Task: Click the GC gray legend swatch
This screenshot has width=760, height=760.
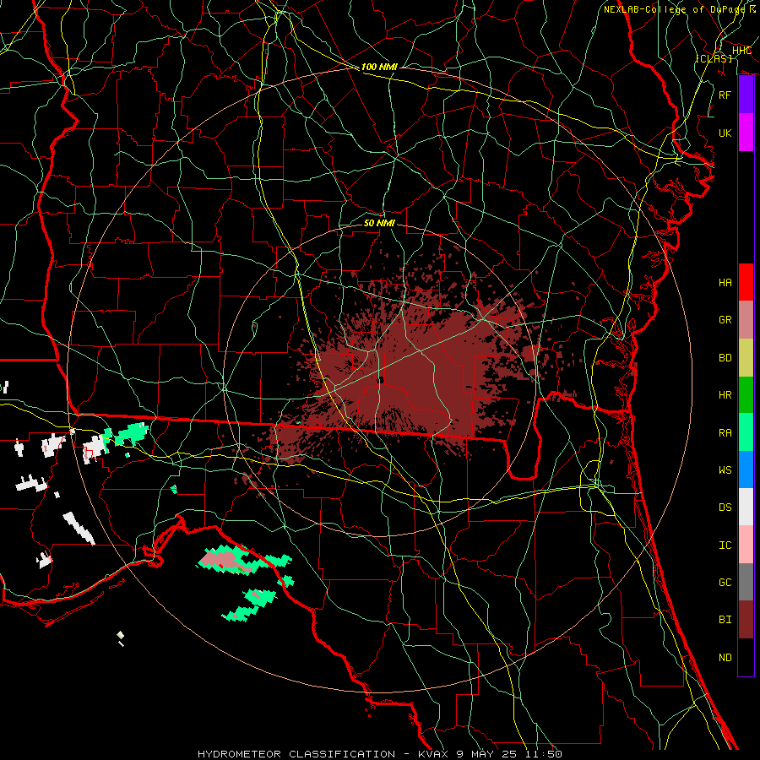Action: (746, 582)
